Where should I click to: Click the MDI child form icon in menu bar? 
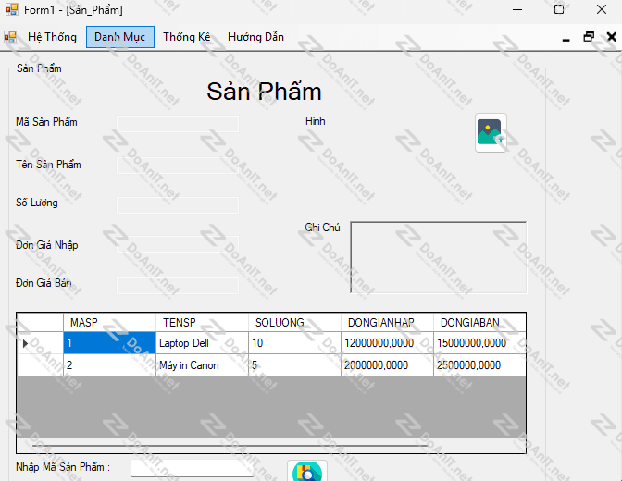click(x=10, y=37)
